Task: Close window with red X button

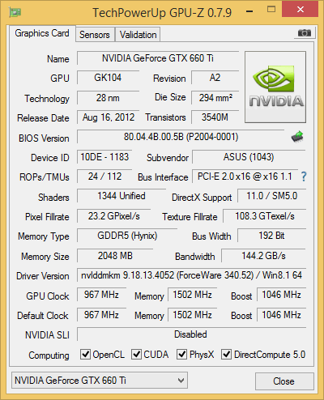Action: 301,9
